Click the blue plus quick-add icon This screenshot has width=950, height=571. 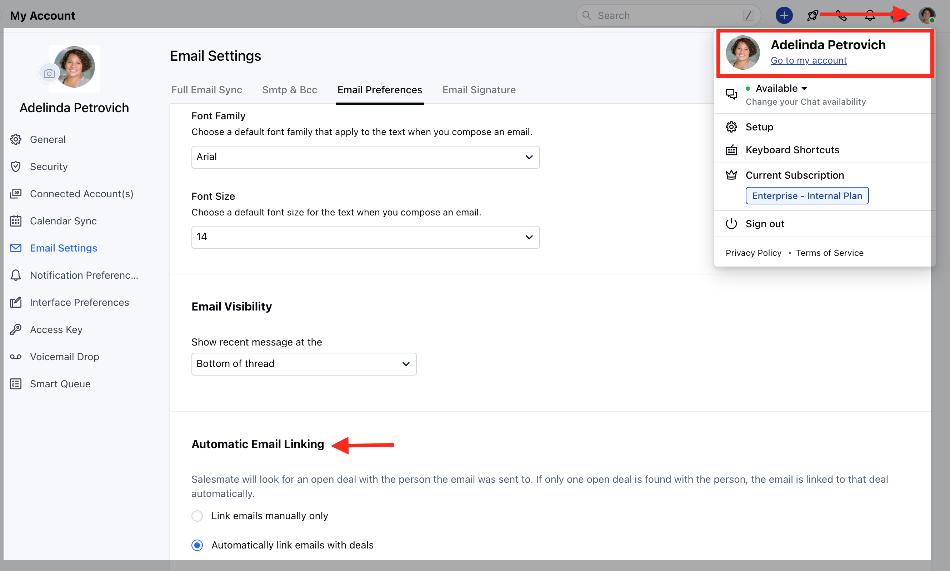click(784, 15)
